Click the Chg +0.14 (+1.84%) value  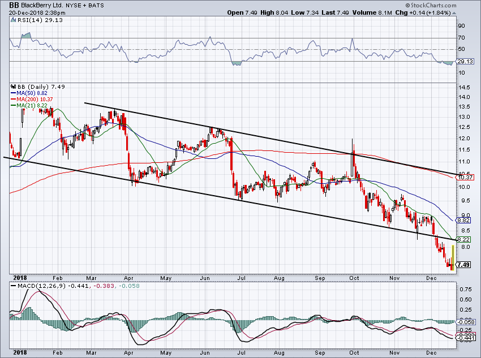point(423,12)
